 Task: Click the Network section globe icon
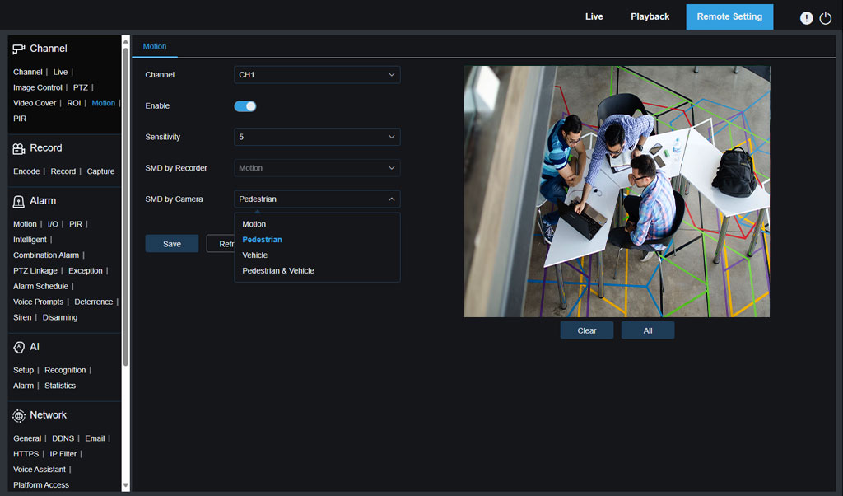tap(19, 415)
